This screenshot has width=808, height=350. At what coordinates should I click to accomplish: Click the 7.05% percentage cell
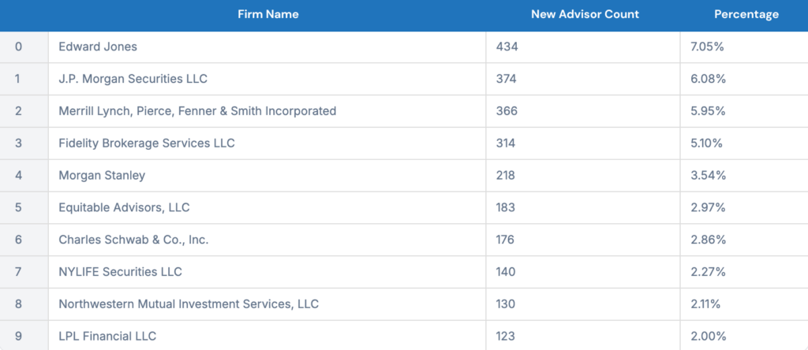point(744,47)
